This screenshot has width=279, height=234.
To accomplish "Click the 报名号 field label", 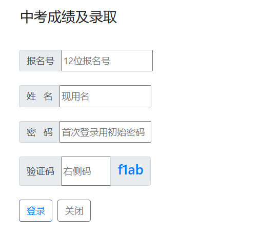I will [40, 61].
